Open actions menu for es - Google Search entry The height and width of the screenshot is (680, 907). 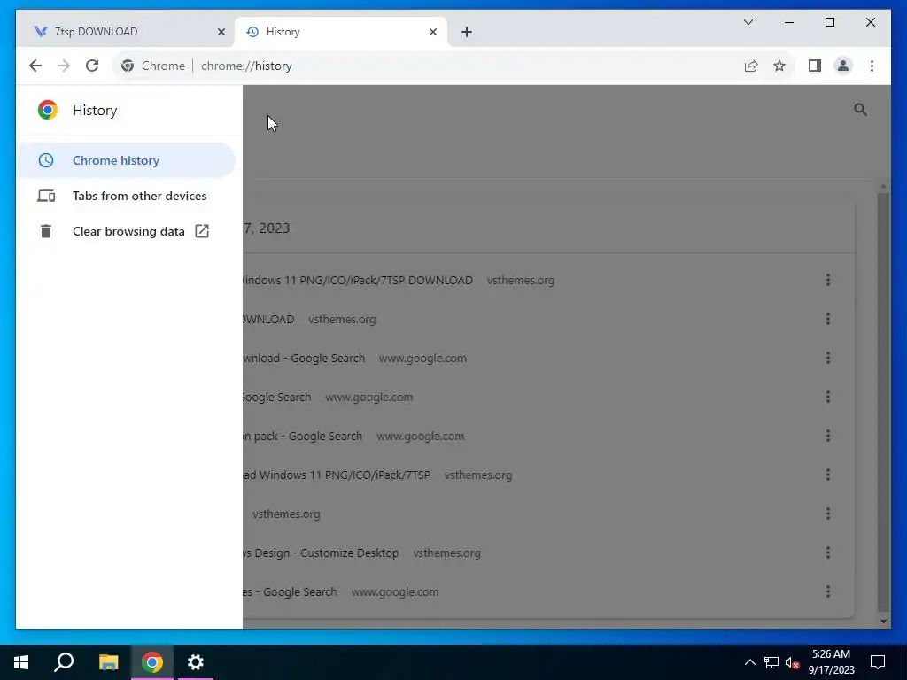tap(828, 591)
